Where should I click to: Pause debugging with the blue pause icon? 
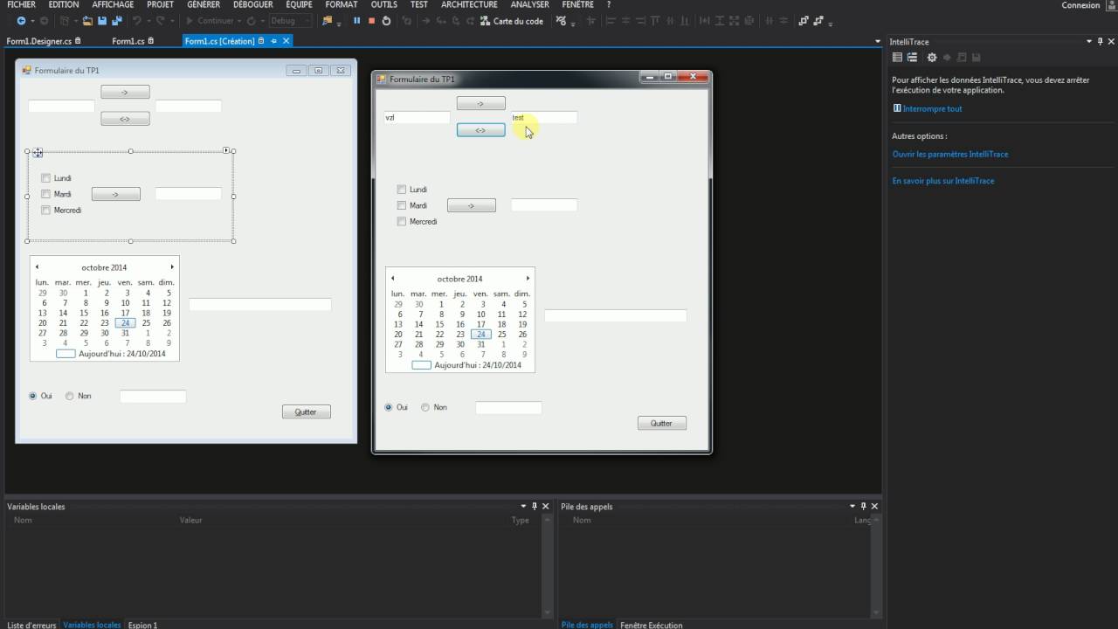click(x=356, y=21)
